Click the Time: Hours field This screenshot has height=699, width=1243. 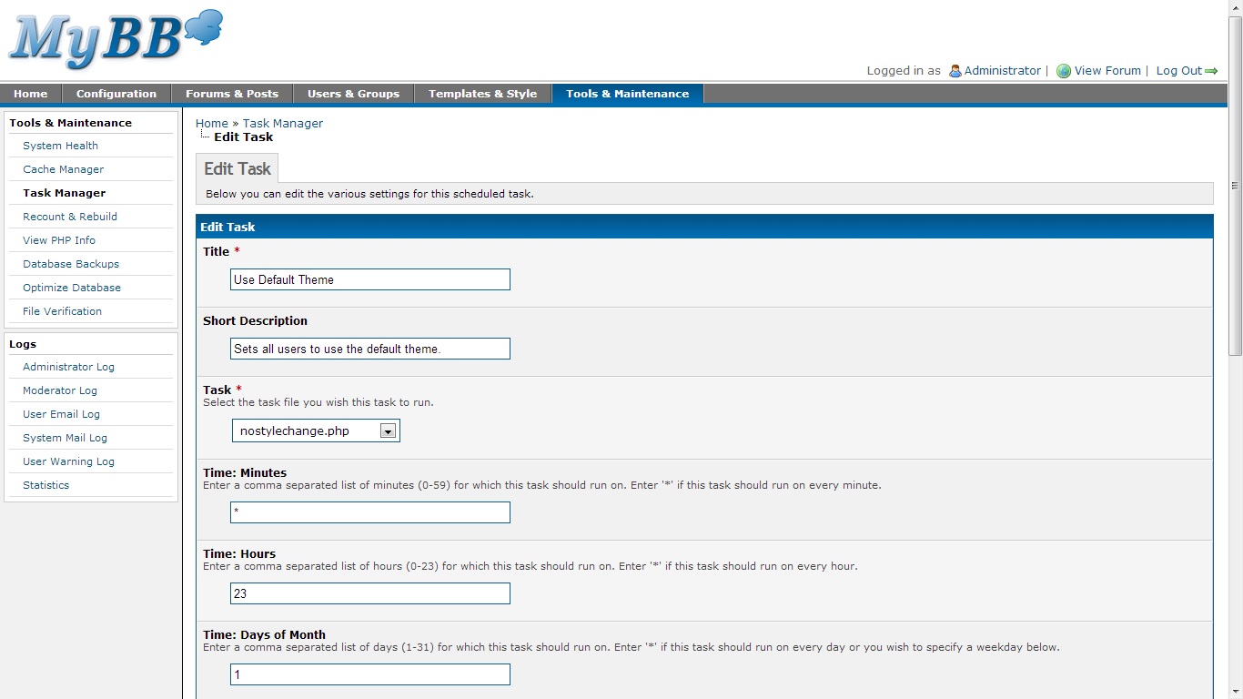pyautogui.click(x=369, y=593)
